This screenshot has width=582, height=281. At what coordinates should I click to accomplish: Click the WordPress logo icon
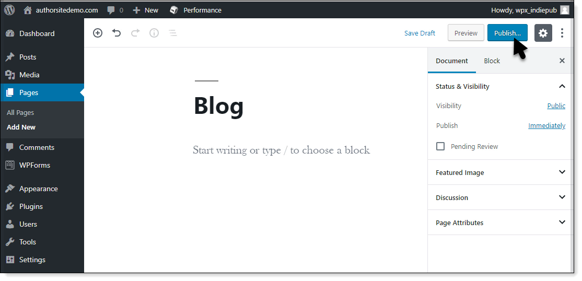pos(9,10)
